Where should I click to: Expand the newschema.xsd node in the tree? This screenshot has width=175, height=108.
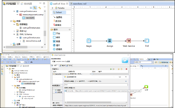20,41
